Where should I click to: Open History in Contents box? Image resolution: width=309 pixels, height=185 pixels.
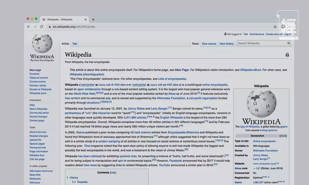coord(74,177)
